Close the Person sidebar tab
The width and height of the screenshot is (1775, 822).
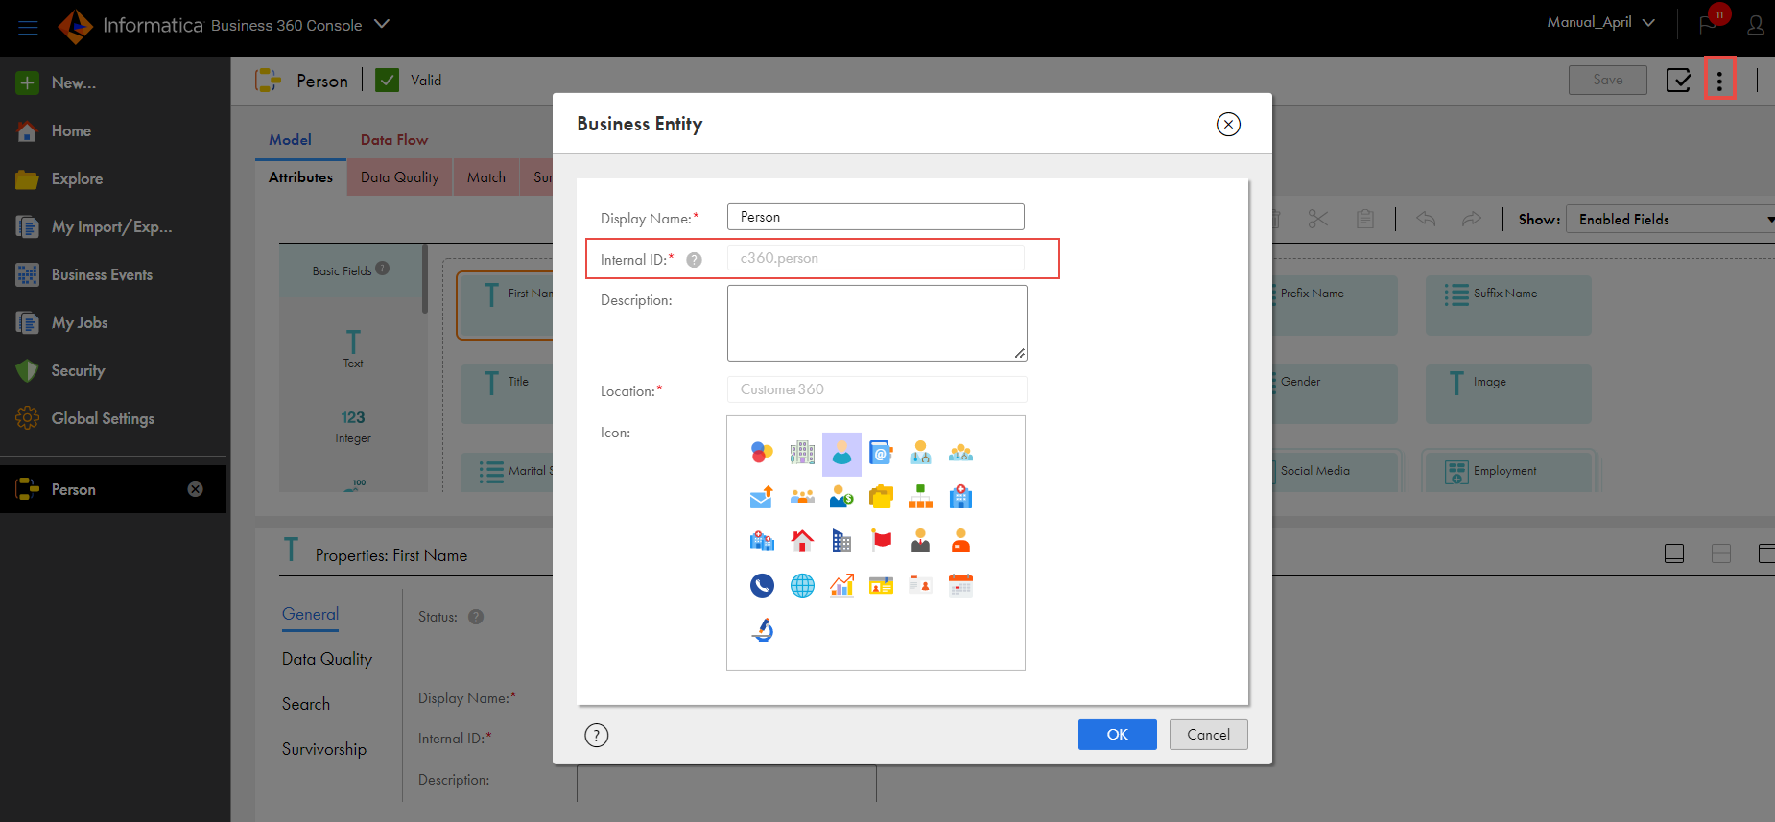coord(196,489)
